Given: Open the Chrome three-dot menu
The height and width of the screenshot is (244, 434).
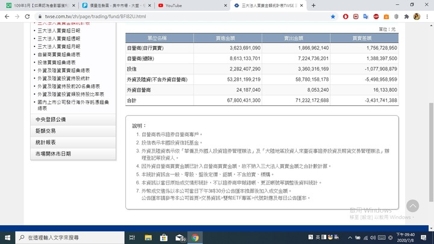Looking at the screenshot, I should point(427,17).
